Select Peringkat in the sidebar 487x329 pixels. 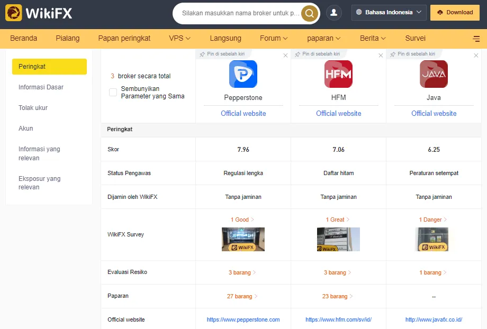point(49,67)
